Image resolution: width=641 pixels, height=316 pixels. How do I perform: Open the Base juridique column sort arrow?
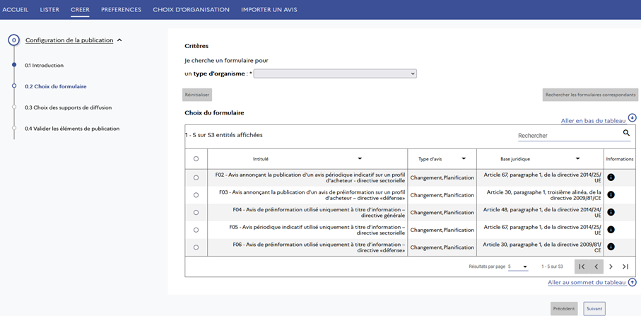click(577, 158)
